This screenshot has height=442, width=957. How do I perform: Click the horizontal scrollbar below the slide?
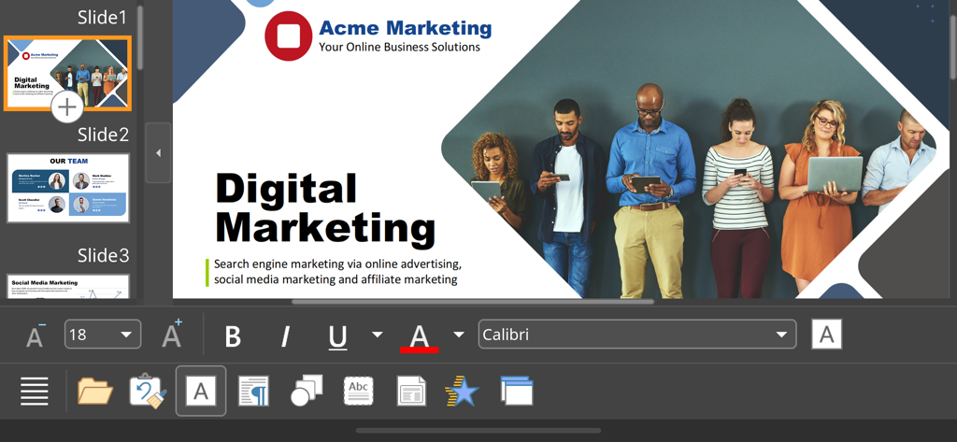point(473,301)
